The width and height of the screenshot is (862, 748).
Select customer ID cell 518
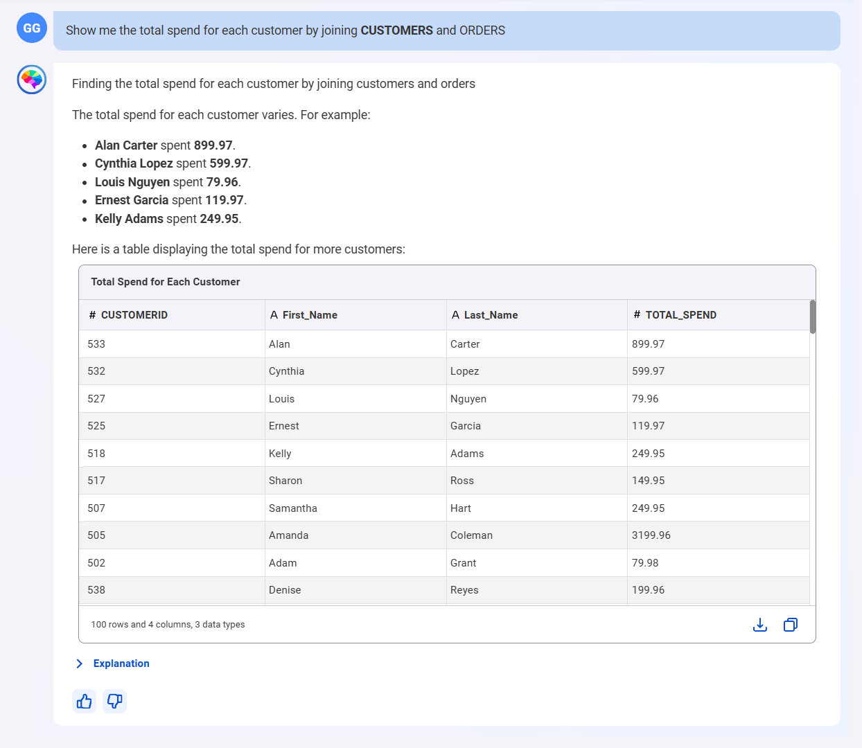[172, 454]
